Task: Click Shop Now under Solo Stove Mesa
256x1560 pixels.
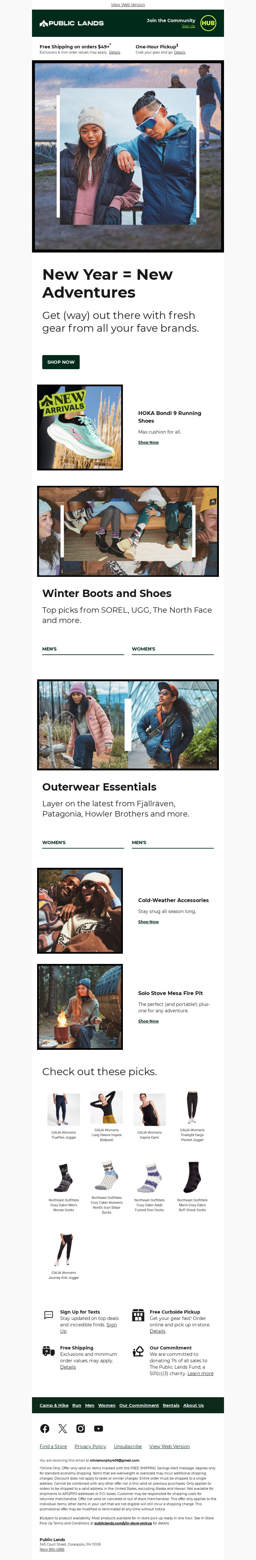Action: [148, 1020]
